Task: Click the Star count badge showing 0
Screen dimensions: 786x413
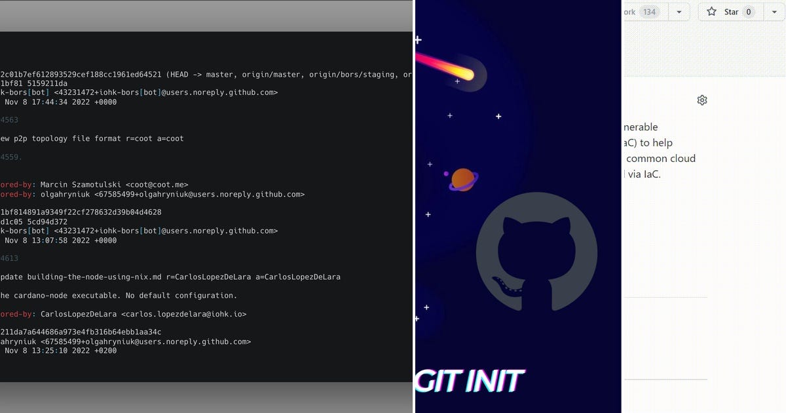Action: click(x=747, y=11)
